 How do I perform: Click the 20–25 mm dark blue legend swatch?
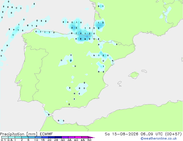[x=52, y=137]
